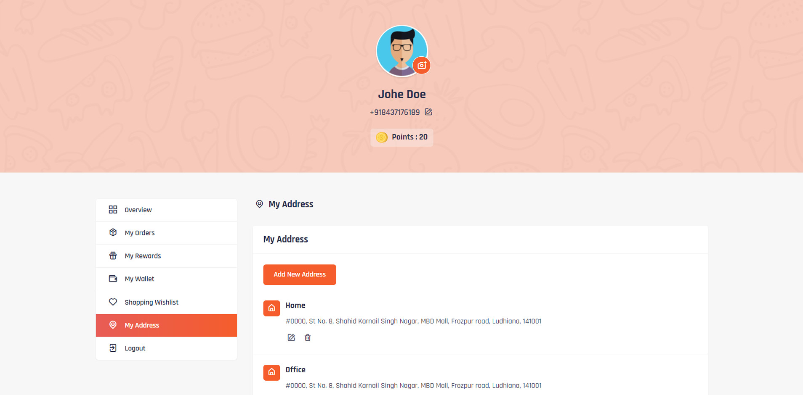Click the Overview grid icon in sidebar
The width and height of the screenshot is (803, 395).
click(113, 210)
